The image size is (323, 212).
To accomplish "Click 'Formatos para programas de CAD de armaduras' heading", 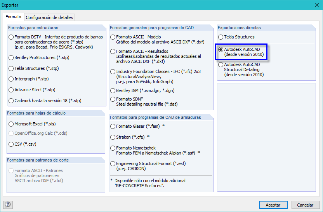I will coord(155,117).
